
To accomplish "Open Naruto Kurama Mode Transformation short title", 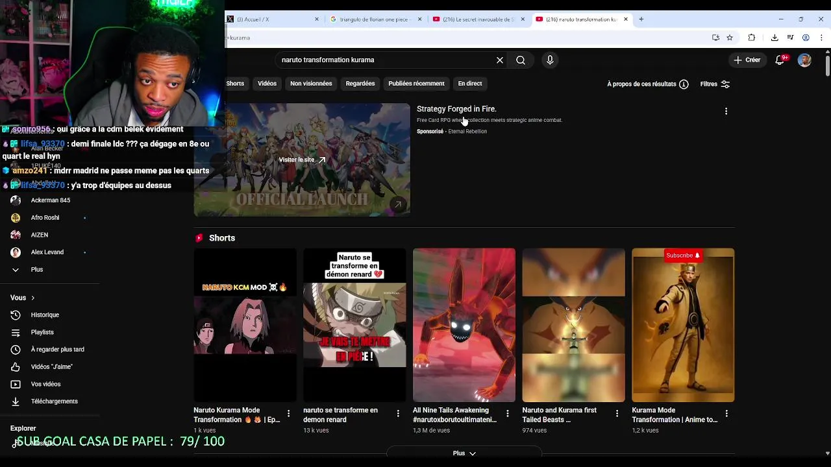I will [236, 414].
